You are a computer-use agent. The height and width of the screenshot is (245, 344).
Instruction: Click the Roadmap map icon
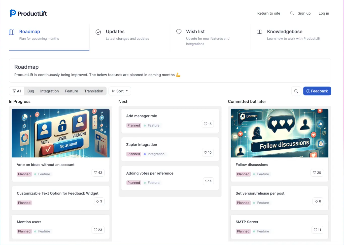pyautogui.click(x=12, y=32)
